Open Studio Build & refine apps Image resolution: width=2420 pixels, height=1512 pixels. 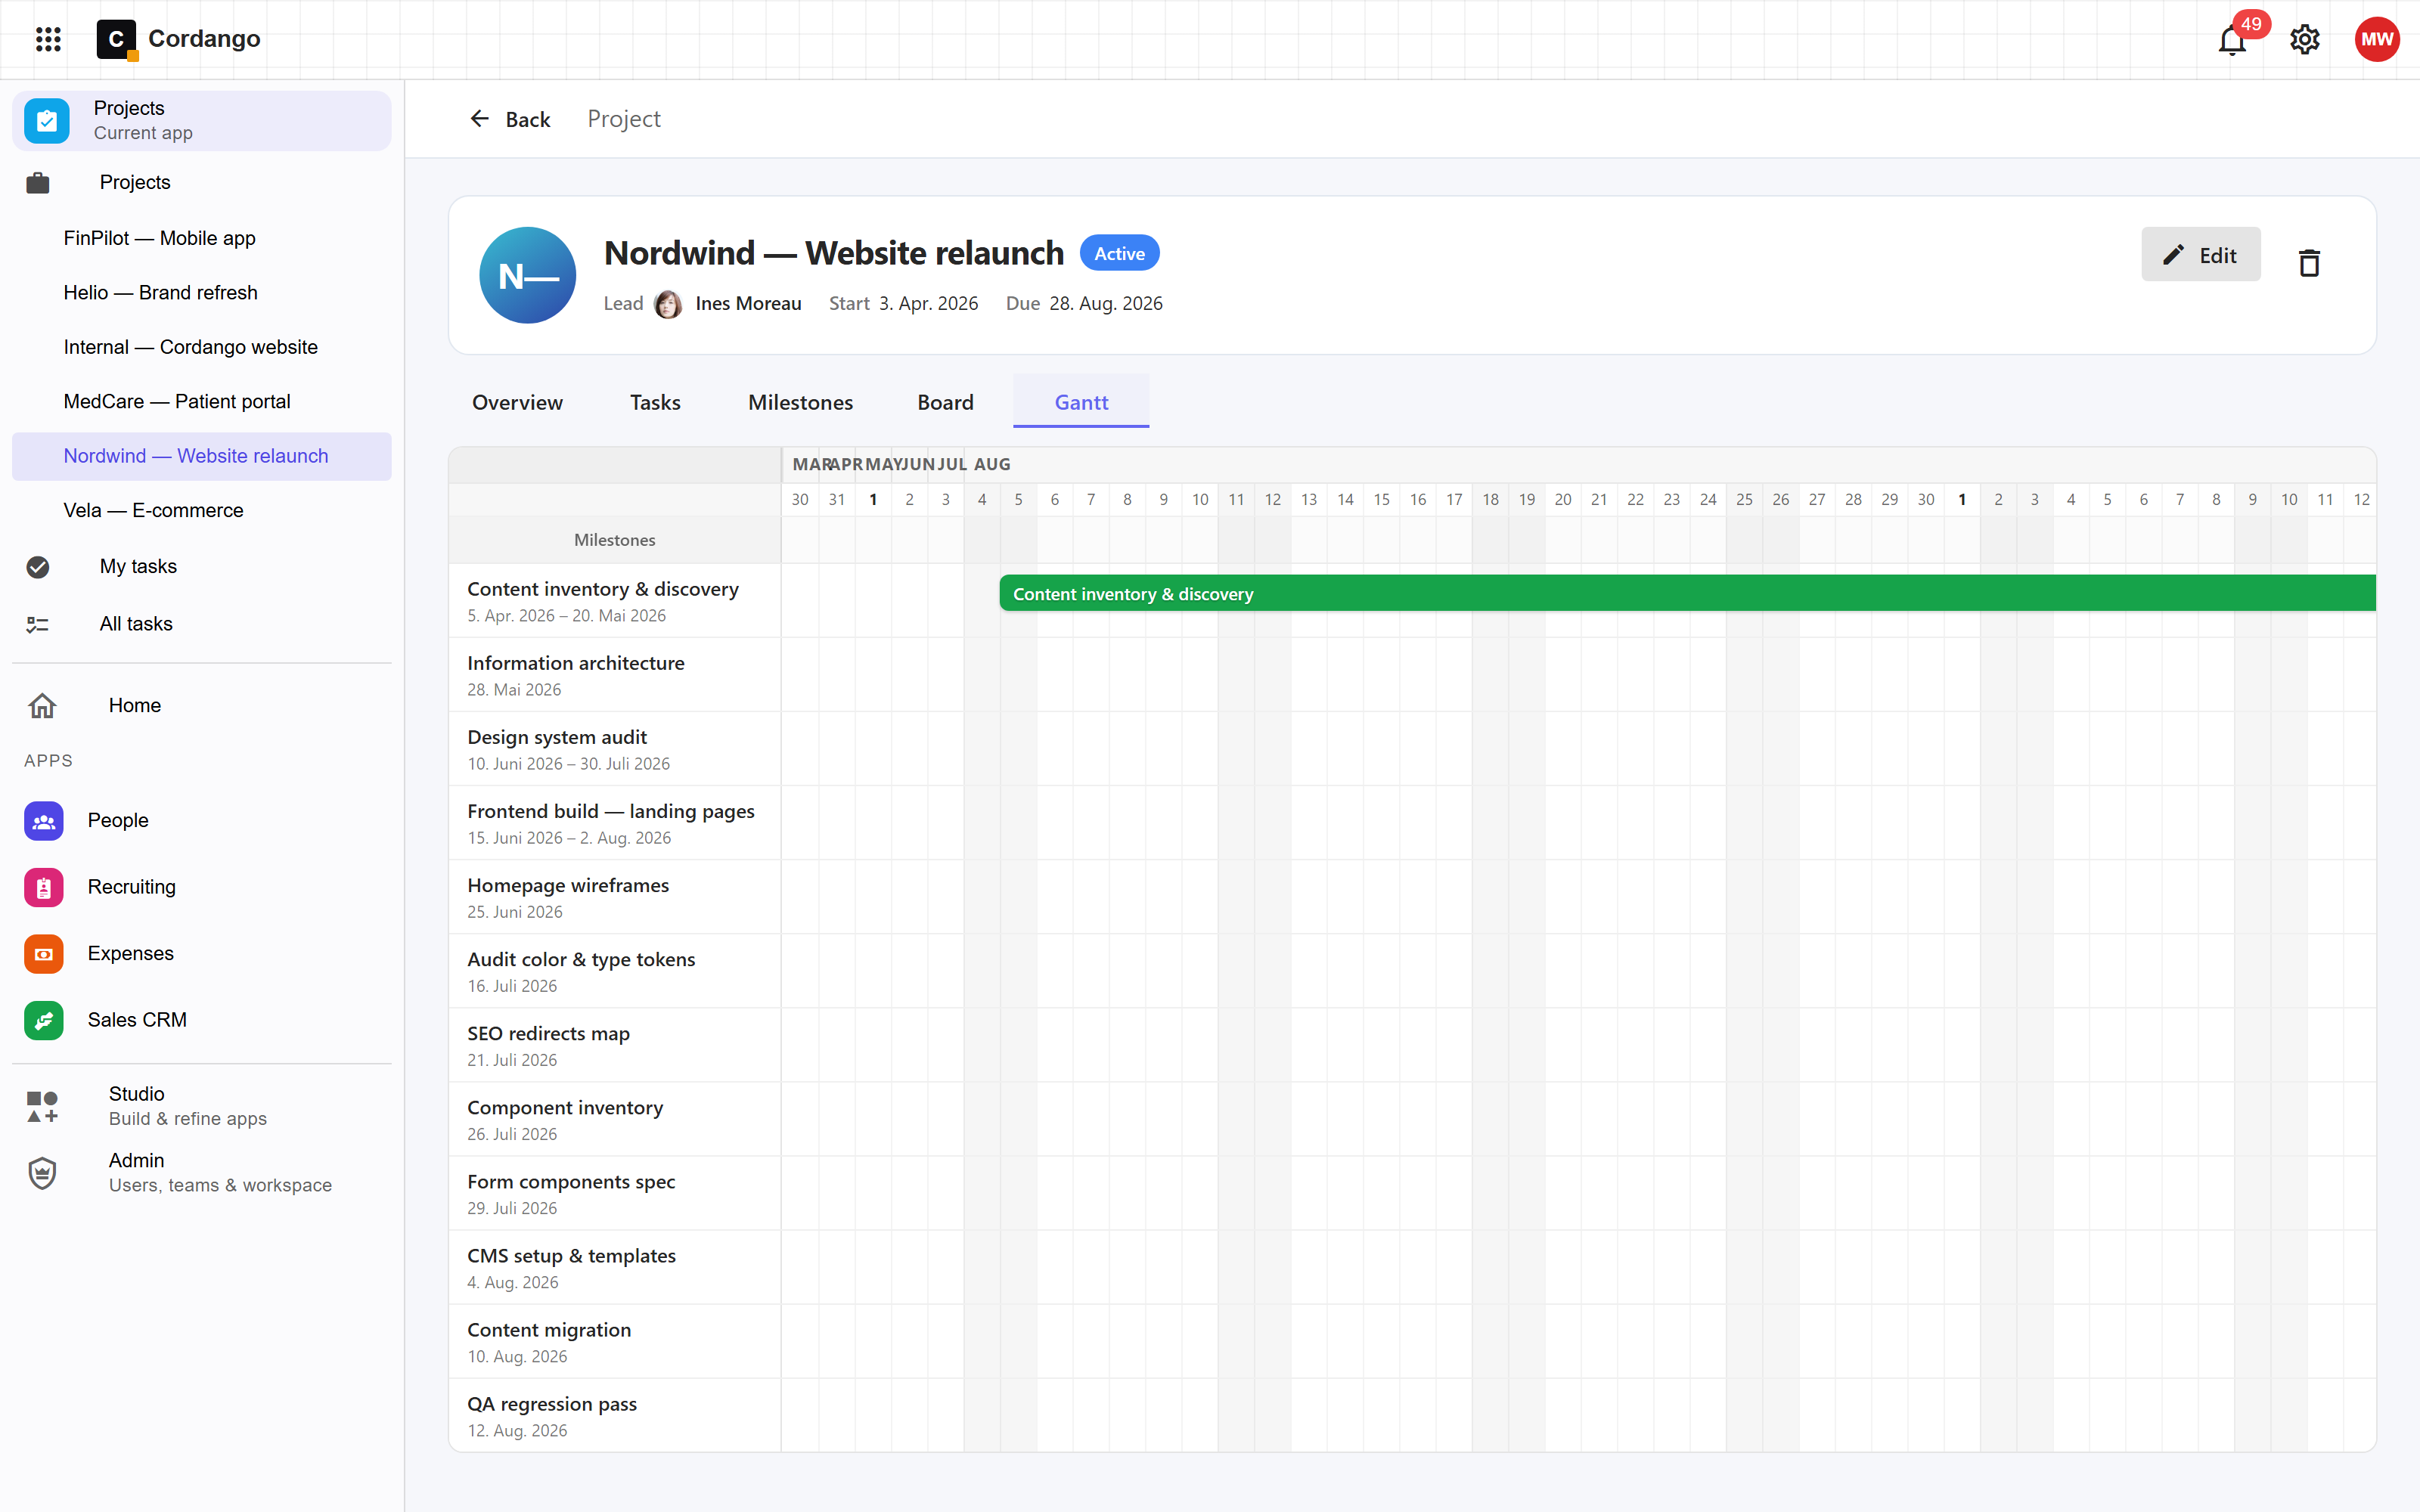(201, 1106)
